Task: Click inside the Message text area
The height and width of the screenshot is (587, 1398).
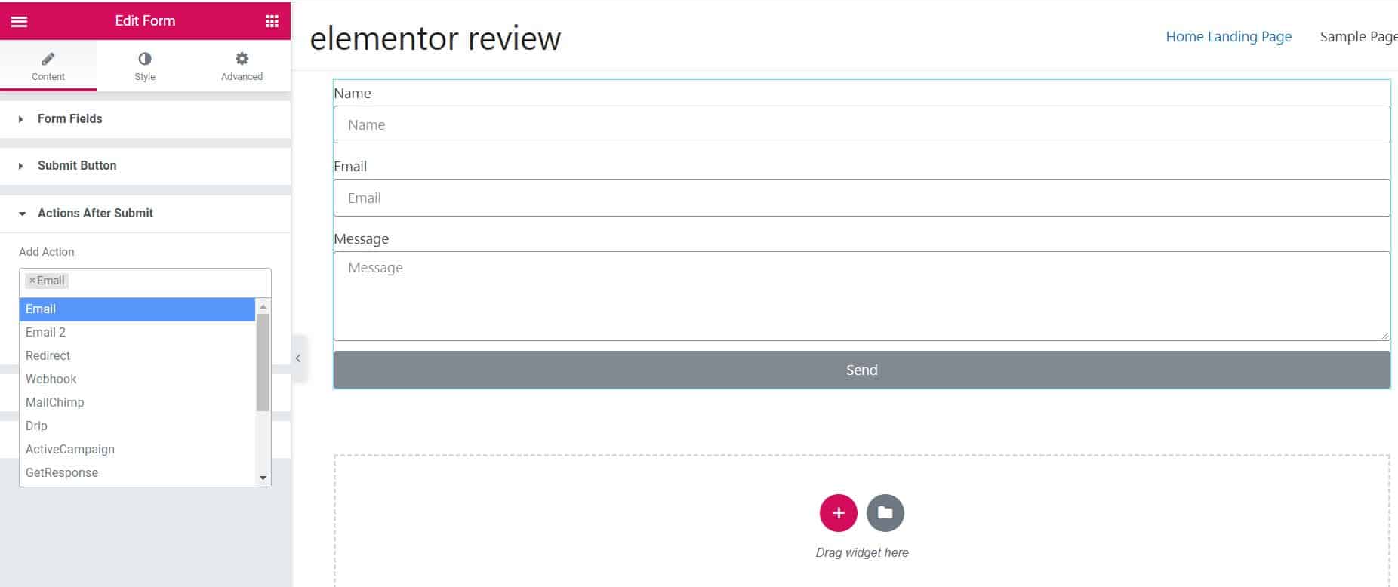Action: 861,294
